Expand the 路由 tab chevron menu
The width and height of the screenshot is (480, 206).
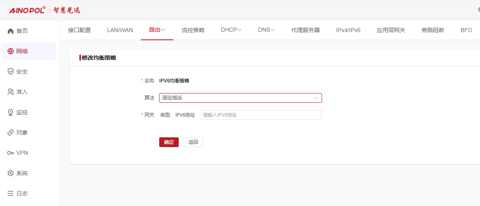point(163,30)
